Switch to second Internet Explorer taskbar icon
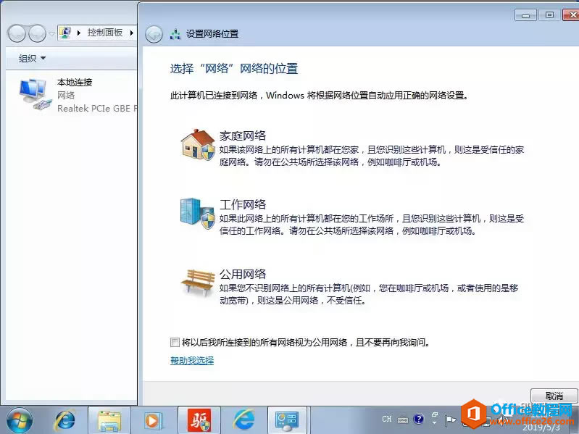Screen dimensions: 579x434 (x=243, y=420)
